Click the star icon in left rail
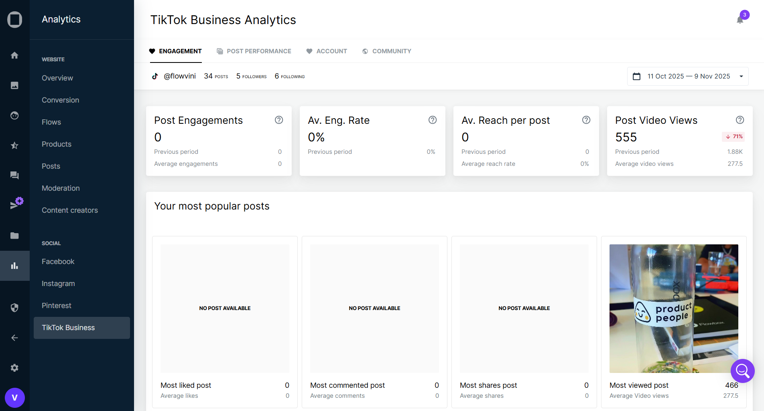The height and width of the screenshot is (411, 764). click(x=14, y=145)
